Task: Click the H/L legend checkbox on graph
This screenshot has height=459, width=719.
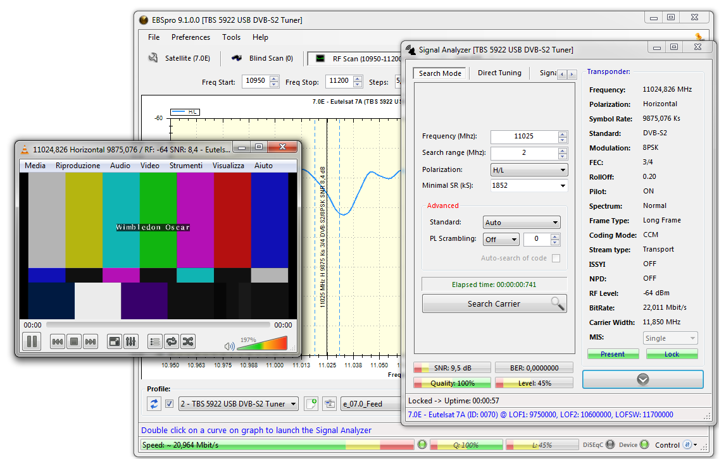Action: (185, 112)
